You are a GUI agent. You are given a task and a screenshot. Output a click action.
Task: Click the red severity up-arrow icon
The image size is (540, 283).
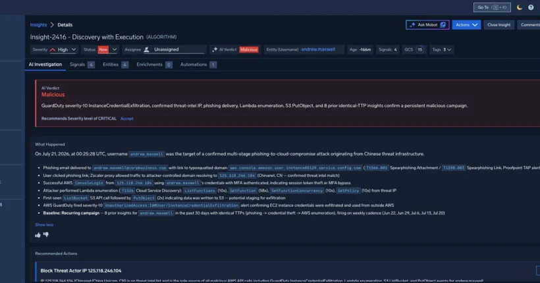pyautogui.click(x=53, y=49)
